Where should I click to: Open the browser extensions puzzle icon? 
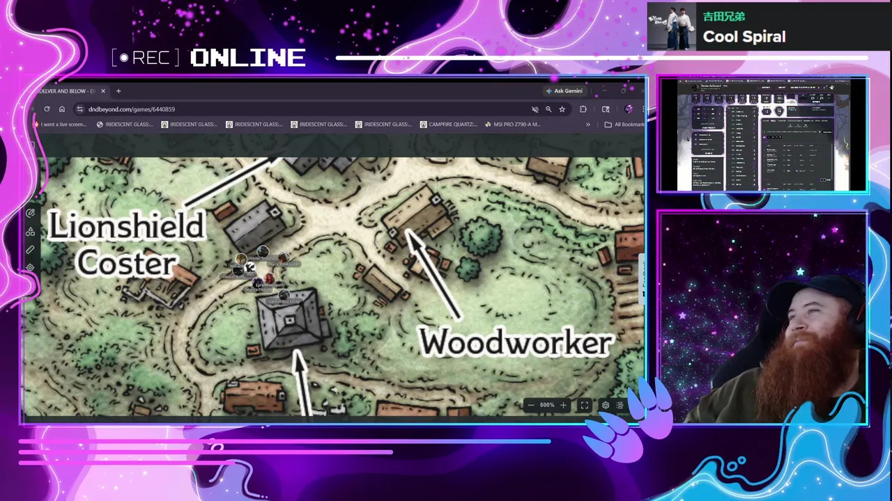coord(583,109)
